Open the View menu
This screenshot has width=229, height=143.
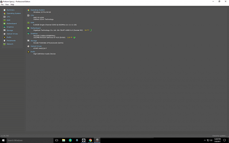(x=7, y=5)
